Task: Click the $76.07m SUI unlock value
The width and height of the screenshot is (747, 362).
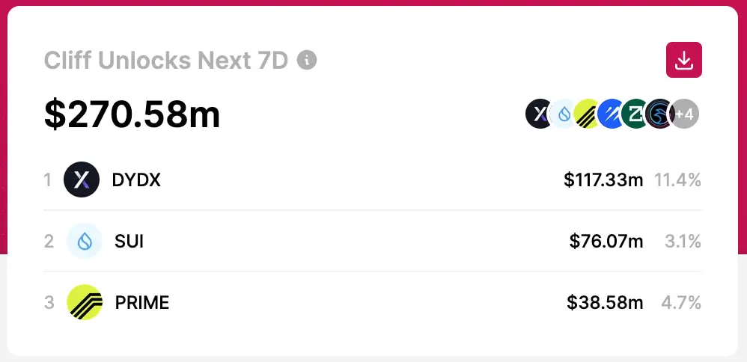Action: (606, 242)
